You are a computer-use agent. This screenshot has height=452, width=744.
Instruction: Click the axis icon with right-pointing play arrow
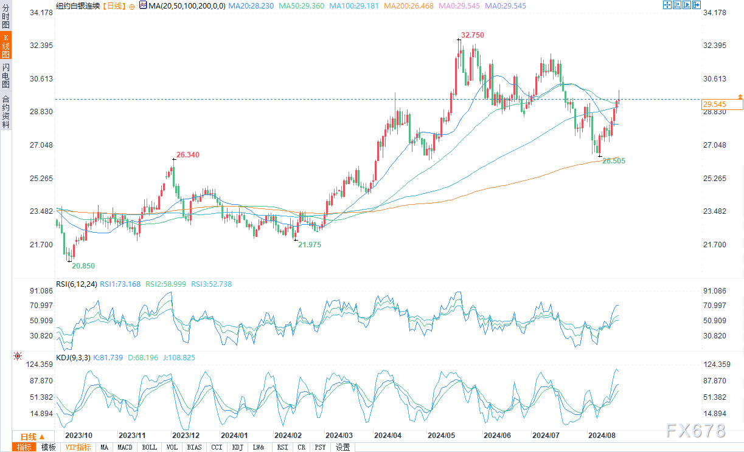(686, 5)
